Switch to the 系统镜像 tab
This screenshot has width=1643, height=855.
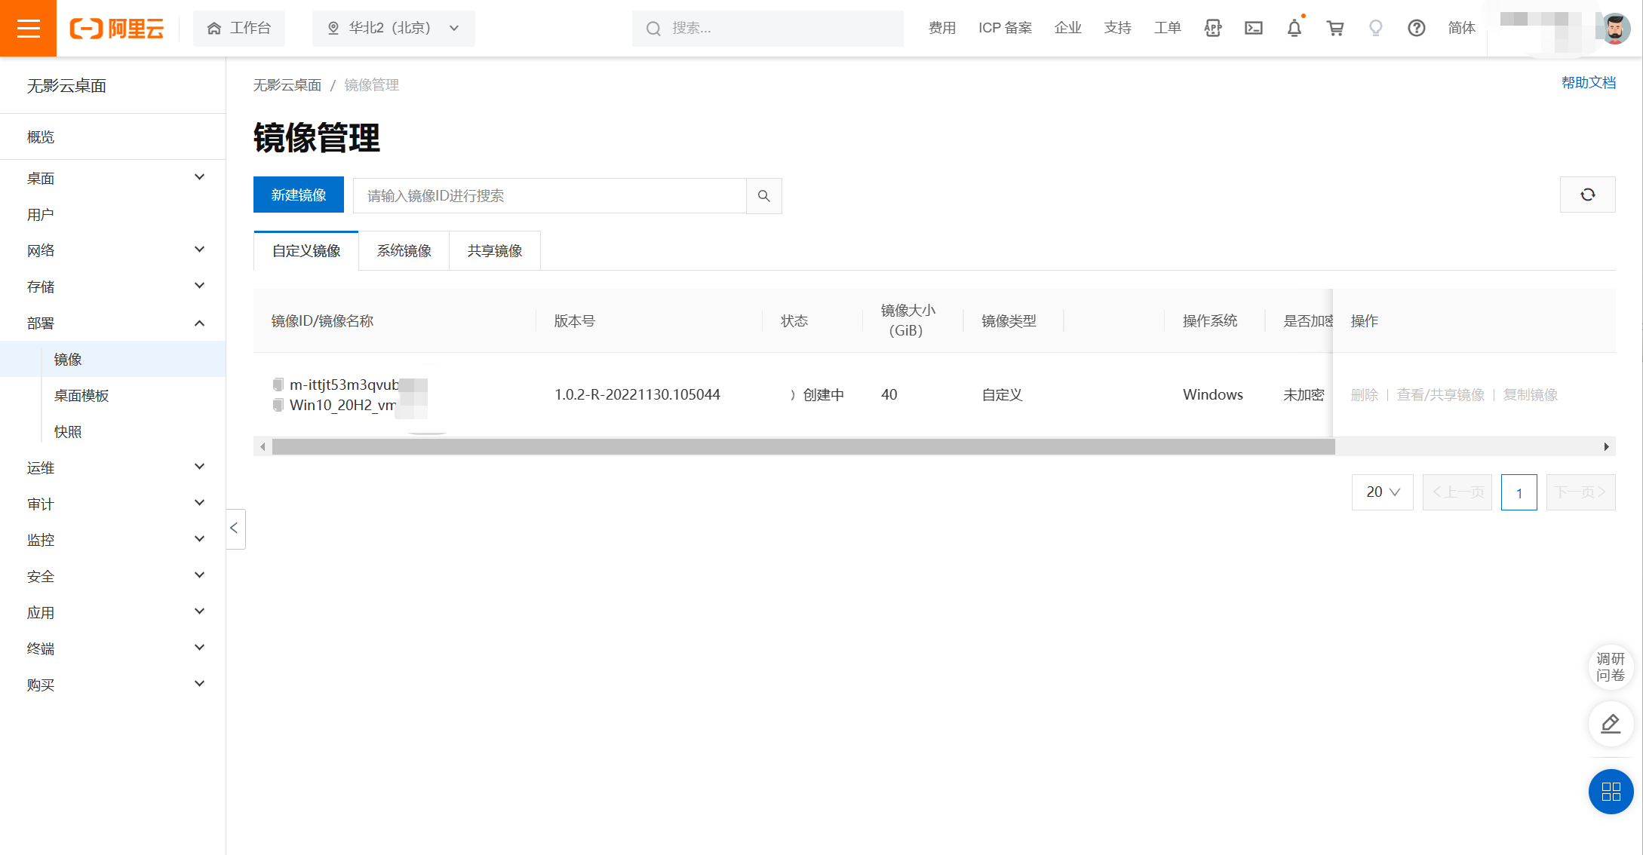pos(404,251)
